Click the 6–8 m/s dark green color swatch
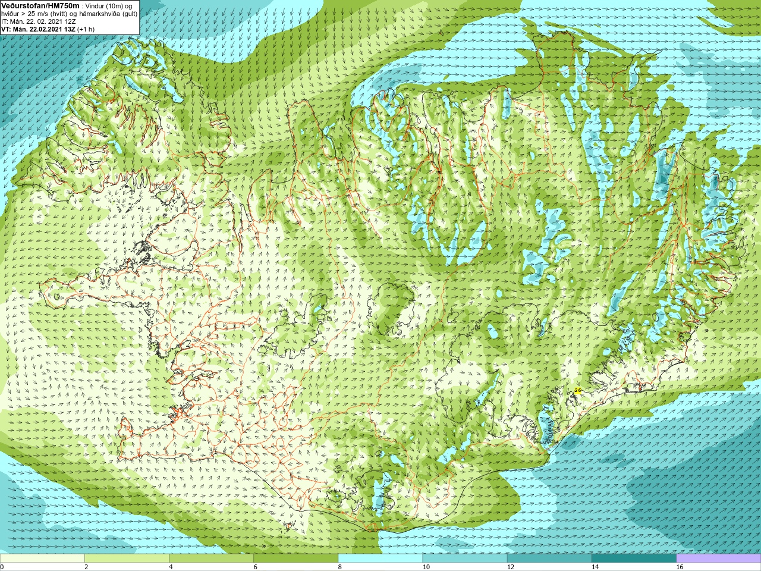Viewport: 761px width, 571px height. 296,559
